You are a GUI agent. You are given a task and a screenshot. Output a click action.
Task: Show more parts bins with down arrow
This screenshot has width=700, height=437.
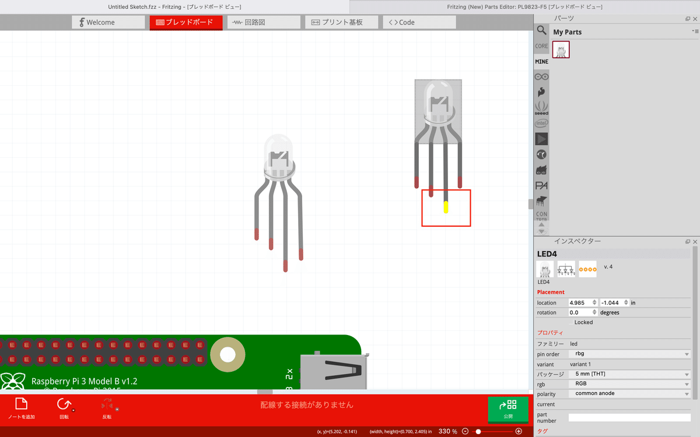pyautogui.click(x=542, y=231)
